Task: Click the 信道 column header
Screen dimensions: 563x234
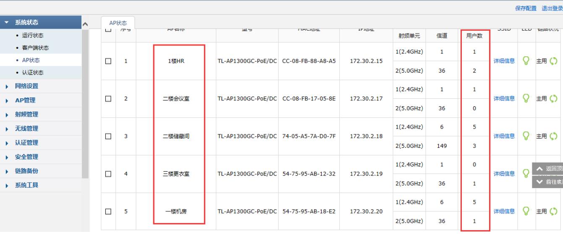Action: click(x=442, y=36)
